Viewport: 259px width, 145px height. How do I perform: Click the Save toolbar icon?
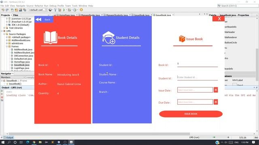[21, 10]
